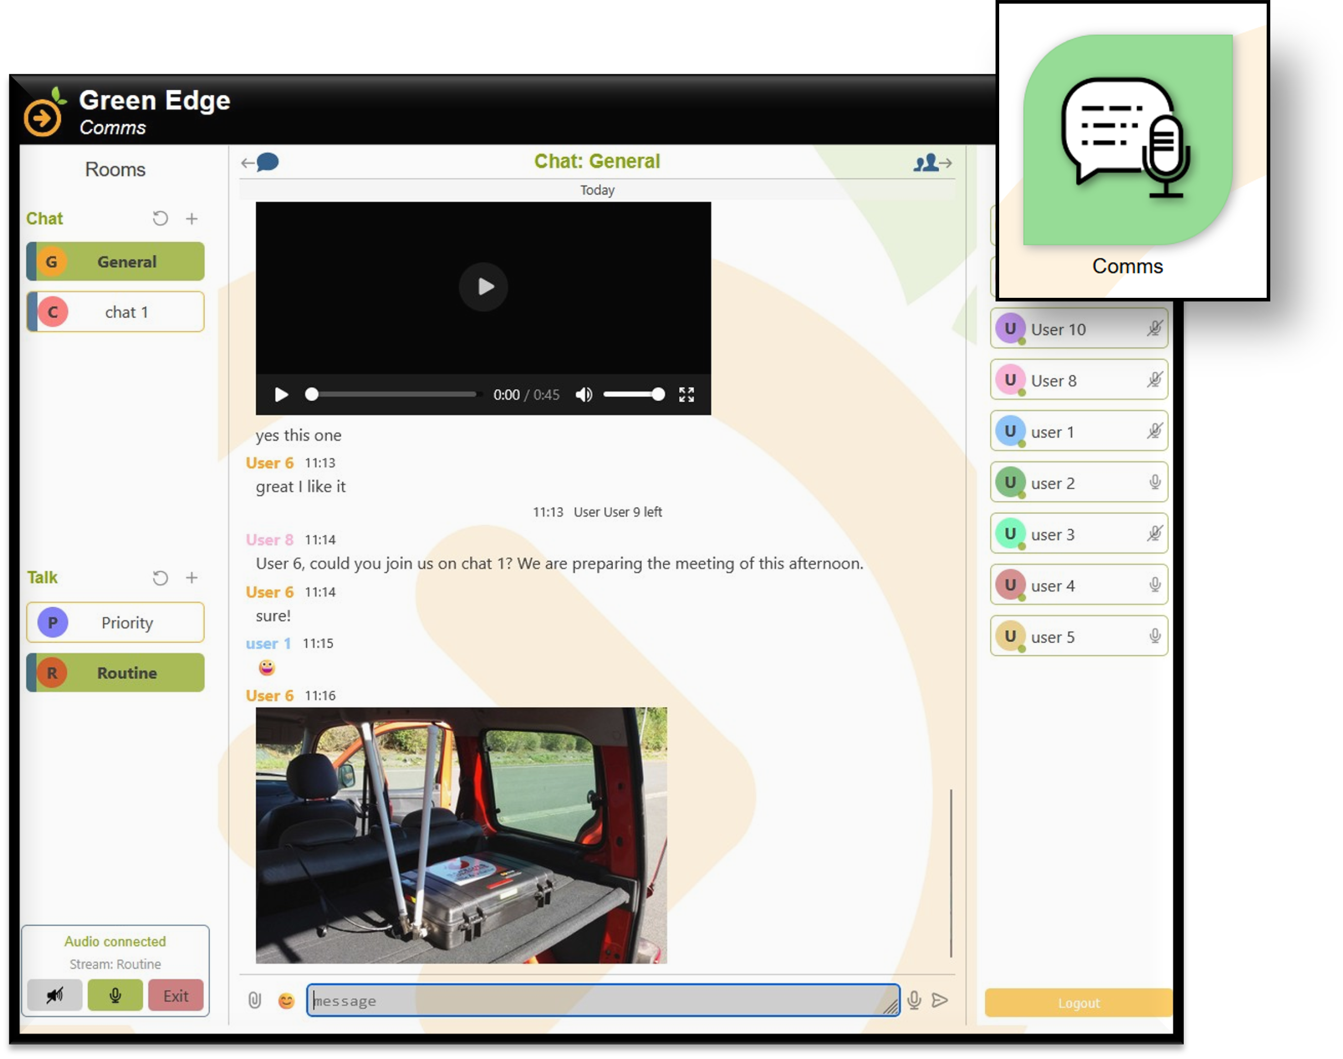Click the voice message microphone beside input
The width and height of the screenshot is (1343, 1059).
(914, 999)
